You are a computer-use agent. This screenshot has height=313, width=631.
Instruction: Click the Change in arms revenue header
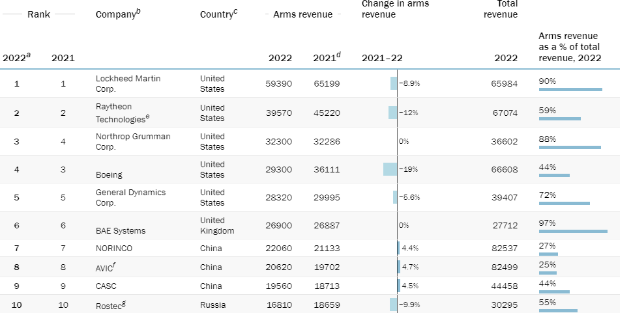tap(396, 9)
